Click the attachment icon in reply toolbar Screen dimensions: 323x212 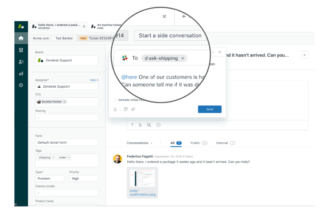coord(140,125)
